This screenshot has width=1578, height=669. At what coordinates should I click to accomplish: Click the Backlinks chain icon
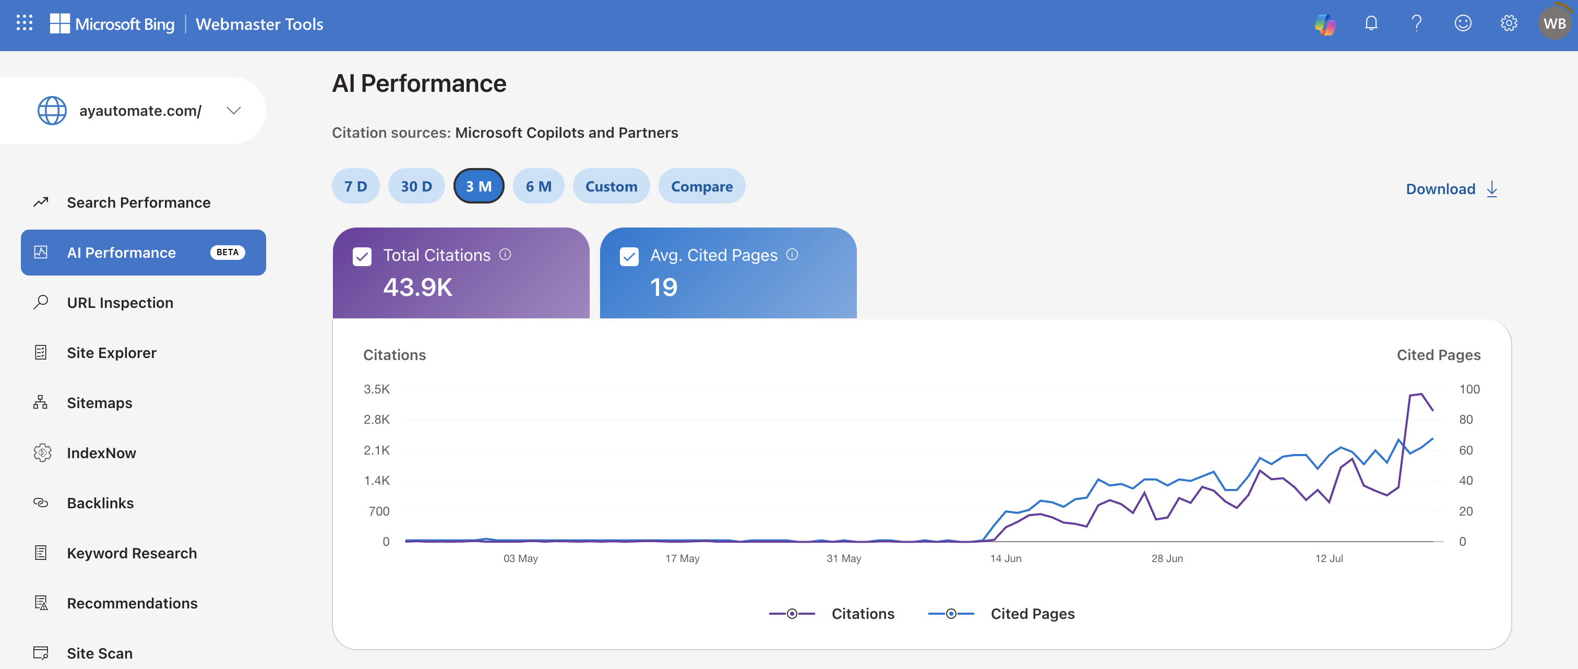(41, 503)
